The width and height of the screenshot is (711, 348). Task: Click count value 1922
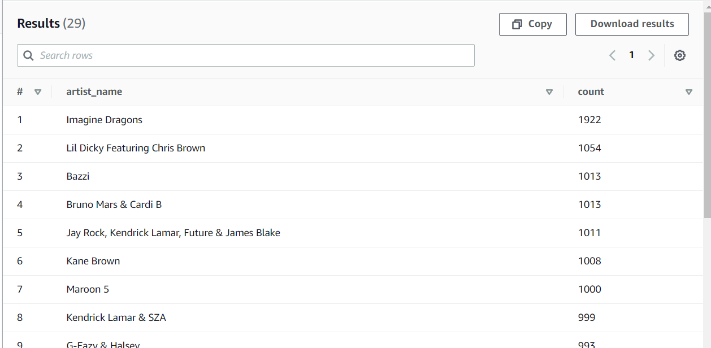click(x=589, y=120)
